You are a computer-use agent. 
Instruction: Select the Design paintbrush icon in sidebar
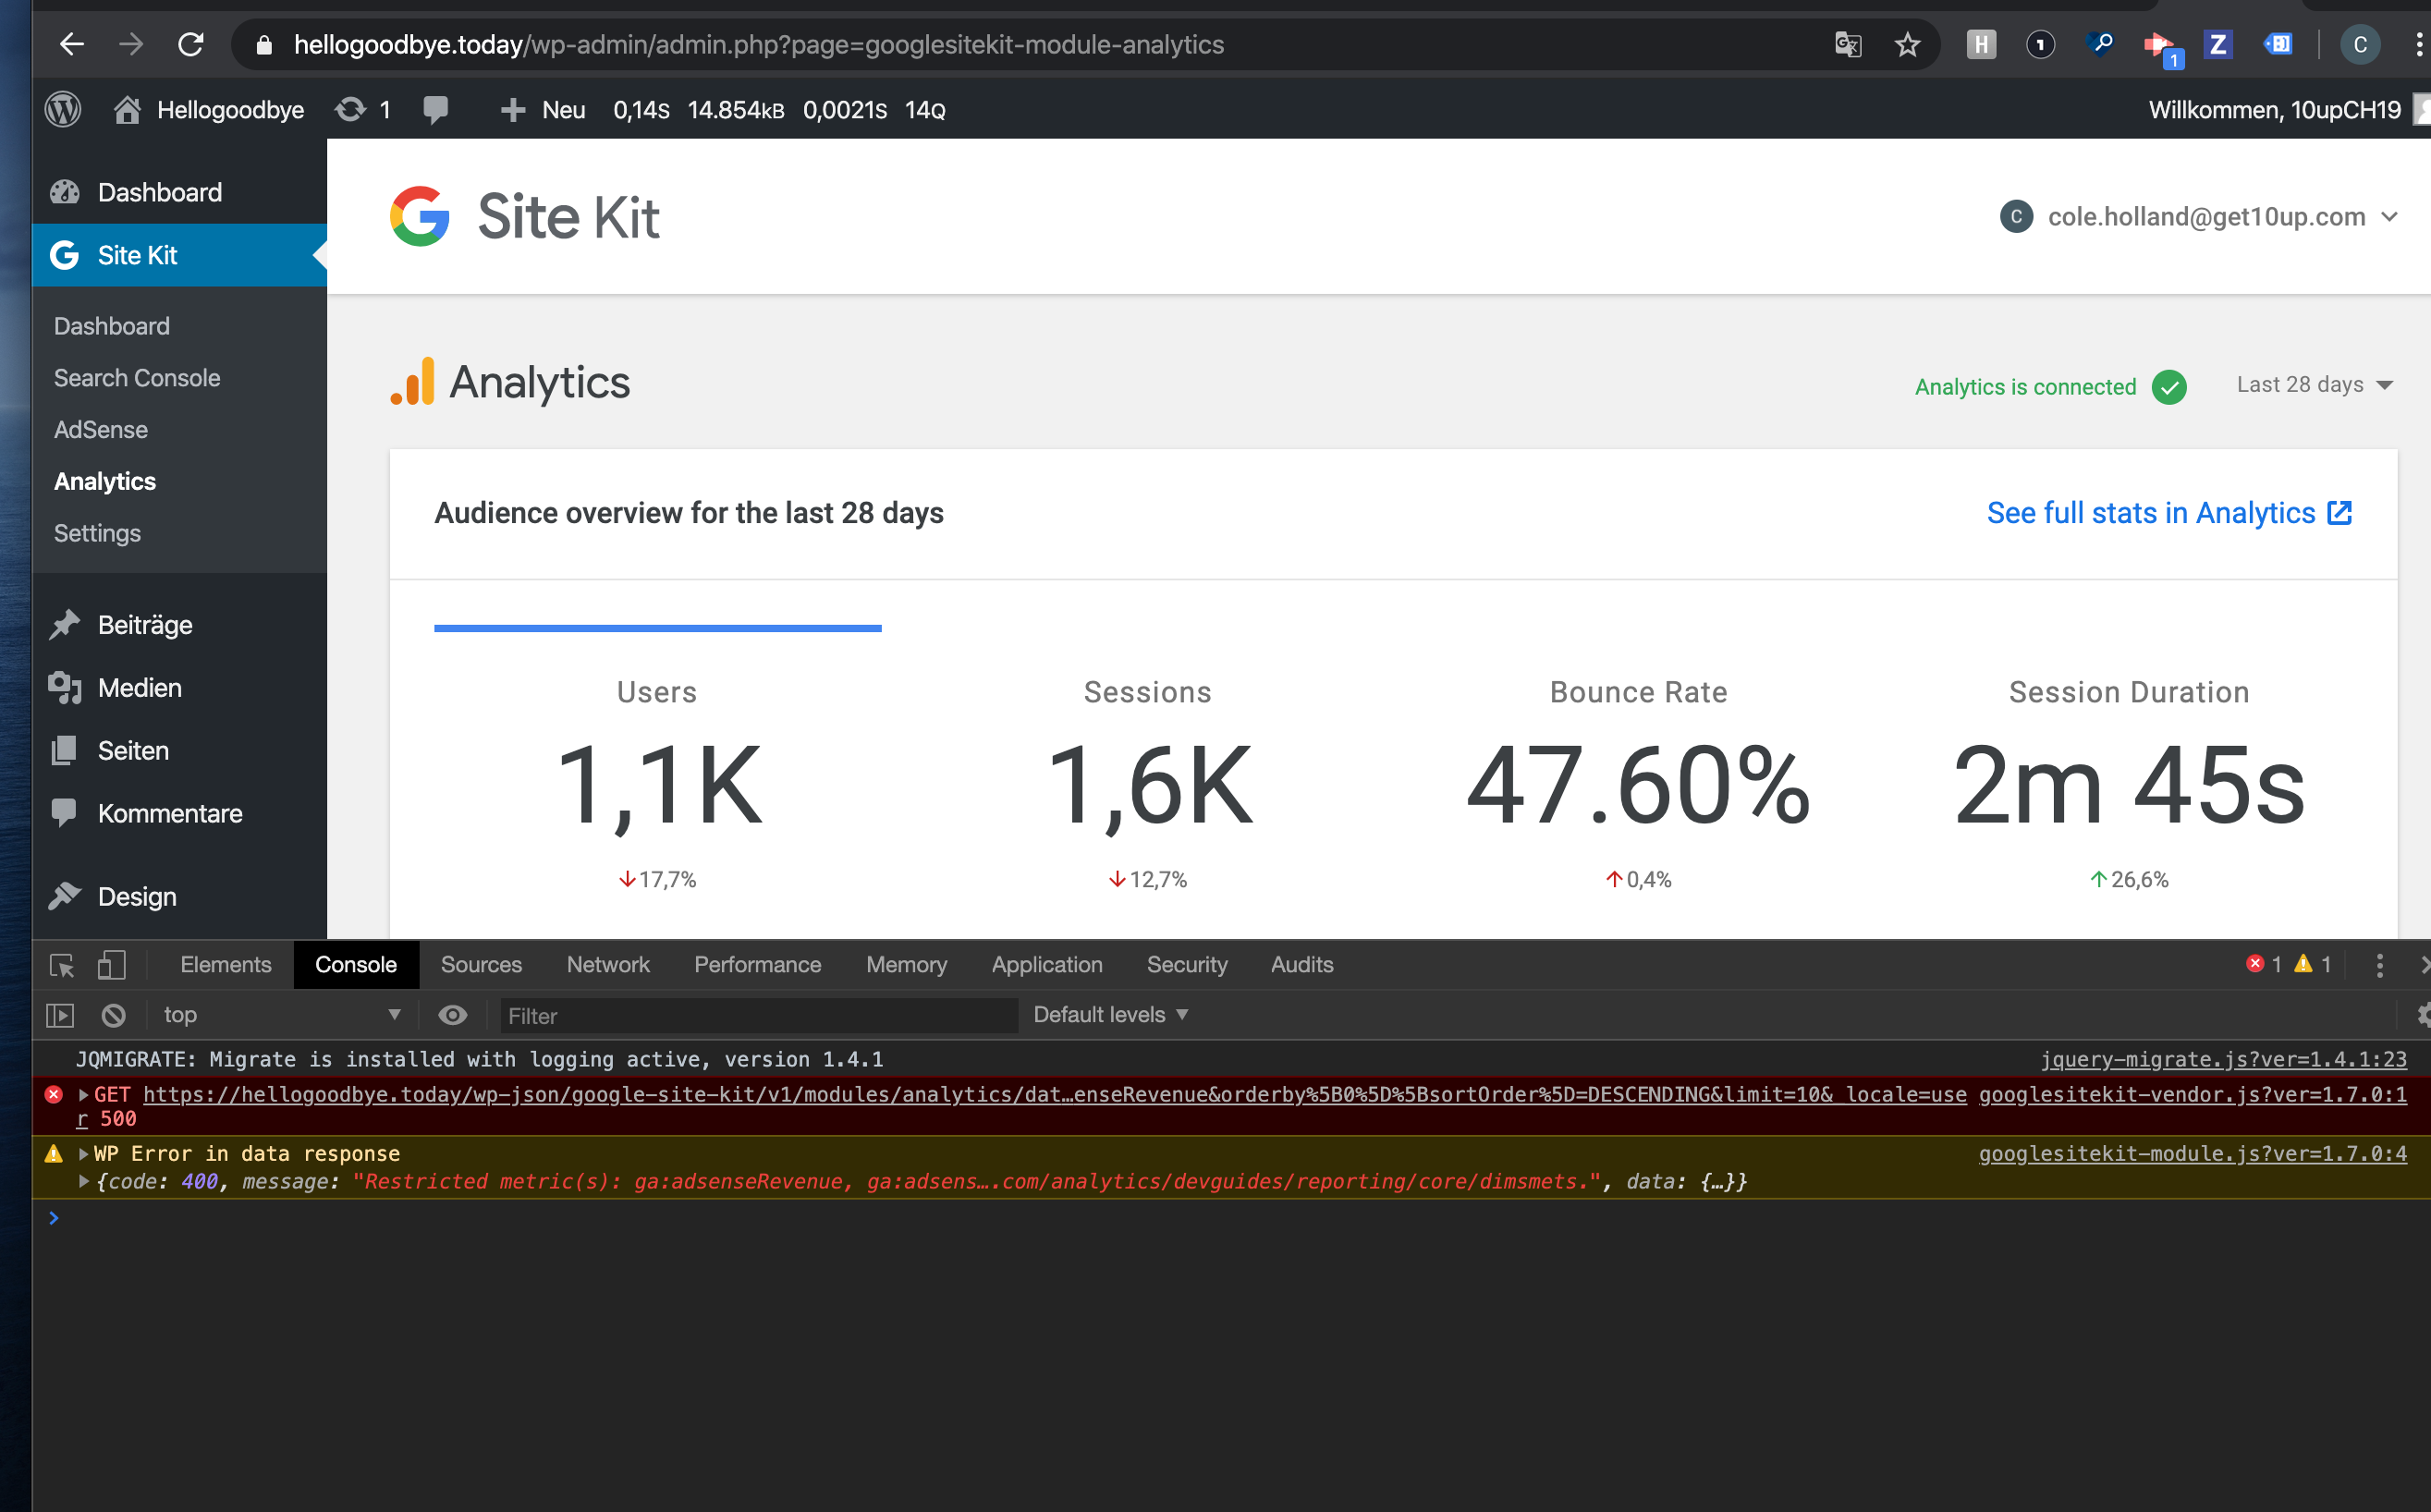[64, 896]
